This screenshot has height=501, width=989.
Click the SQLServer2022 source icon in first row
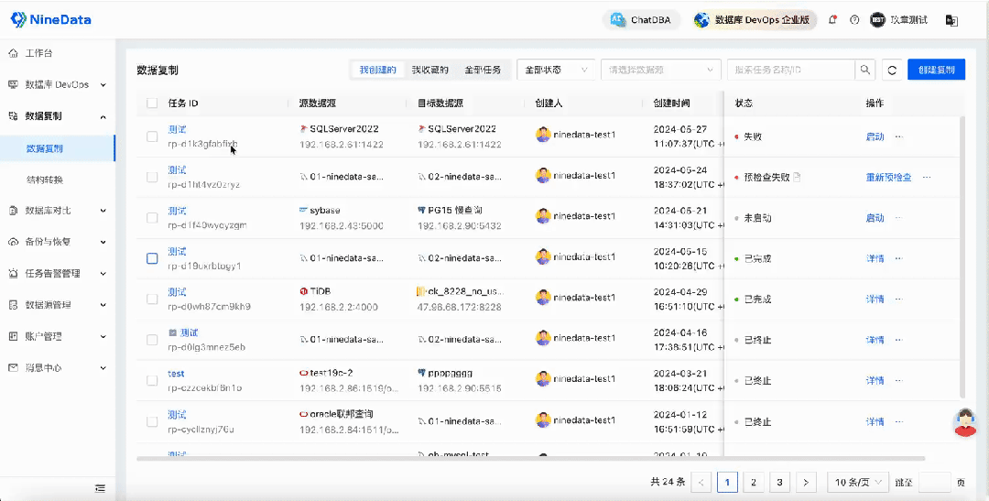click(x=303, y=129)
